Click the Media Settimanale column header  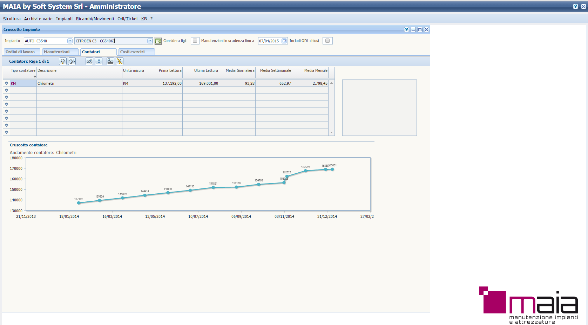point(273,72)
